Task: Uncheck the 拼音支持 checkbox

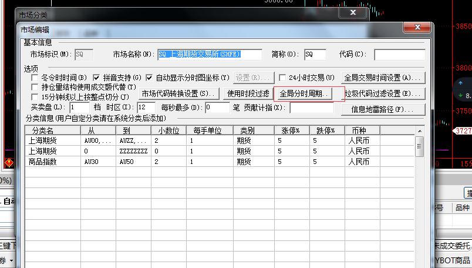Action: click(x=96, y=78)
